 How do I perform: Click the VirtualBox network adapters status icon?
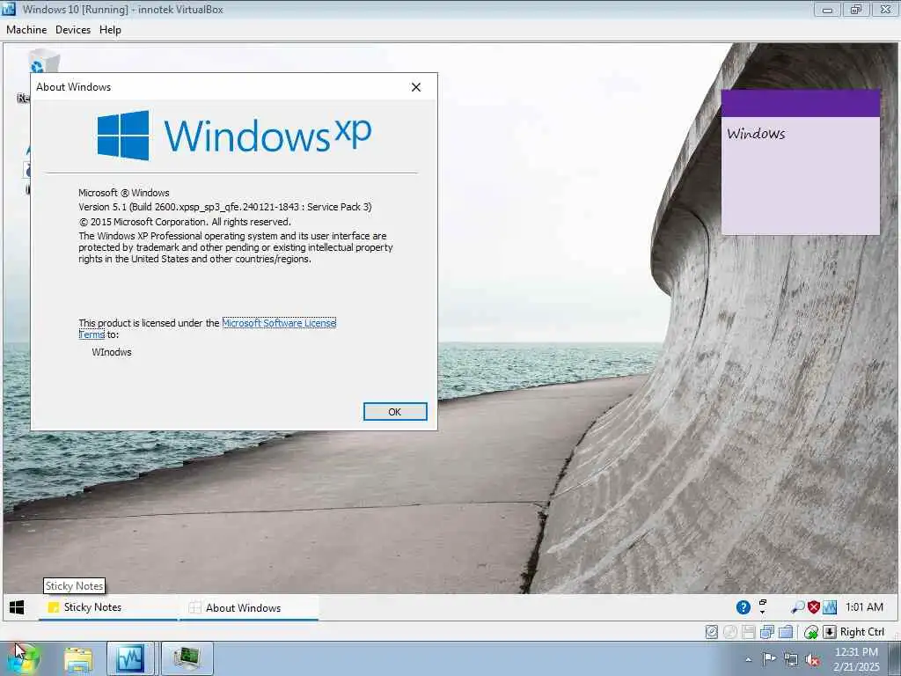pyautogui.click(x=767, y=632)
